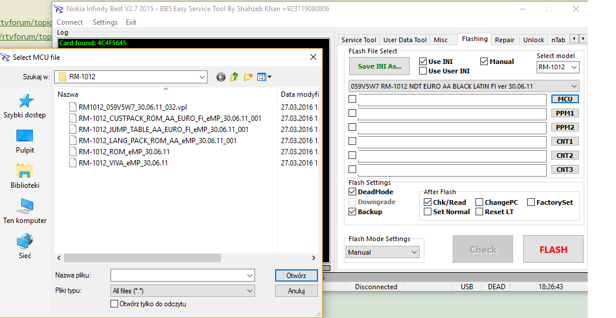Click CNT1 browse button
Viewport: 616px width, 318px height.
click(565, 141)
